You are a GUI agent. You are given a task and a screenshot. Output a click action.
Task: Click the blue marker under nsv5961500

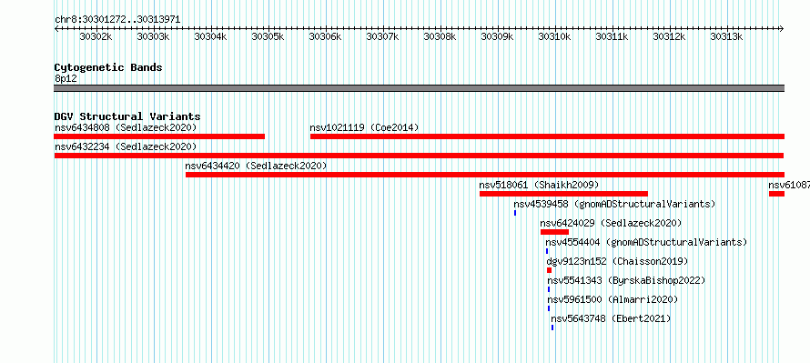point(549,308)
